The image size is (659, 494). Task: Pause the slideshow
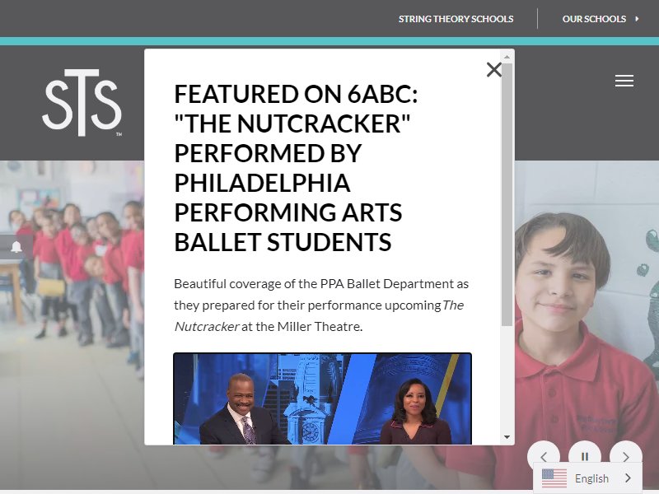click(x=585, y=456)
